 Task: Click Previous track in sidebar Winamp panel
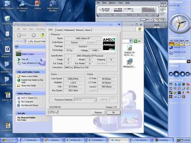[x=171, y=74]
